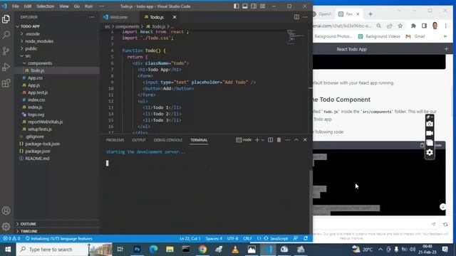Change Spaces: 4 indentation setting

coord(214,239)
